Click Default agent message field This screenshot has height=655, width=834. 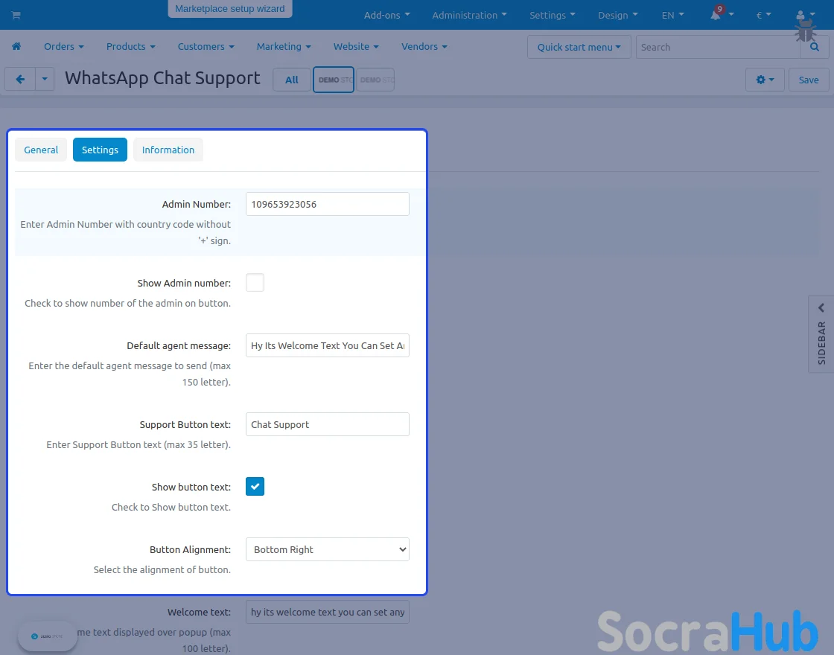coord(327,345)
